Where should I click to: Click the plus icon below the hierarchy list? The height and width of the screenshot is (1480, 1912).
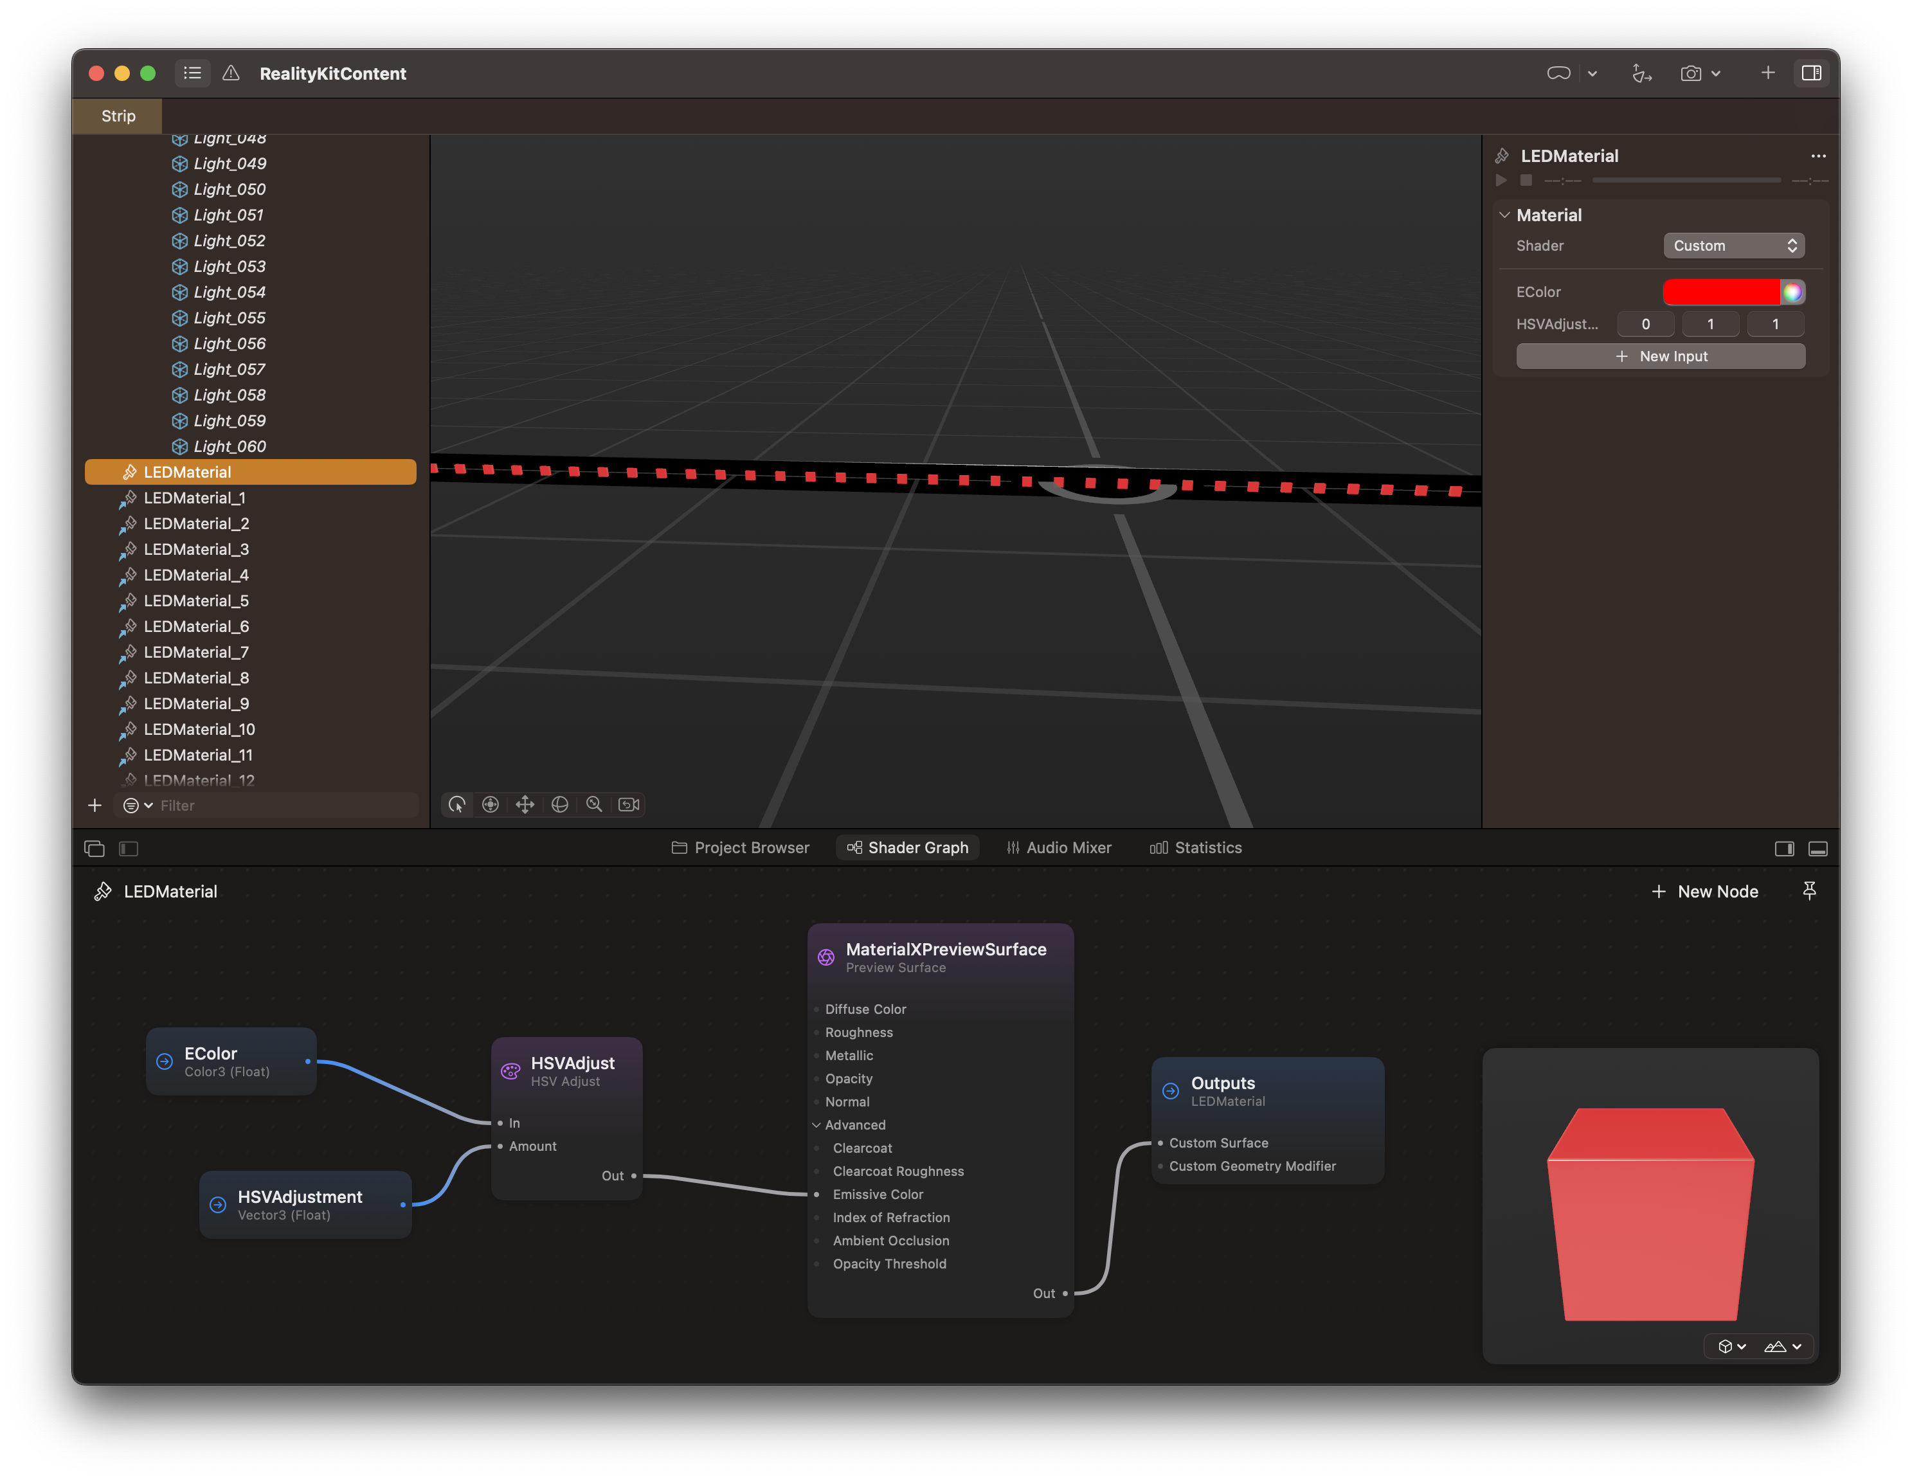95,805
